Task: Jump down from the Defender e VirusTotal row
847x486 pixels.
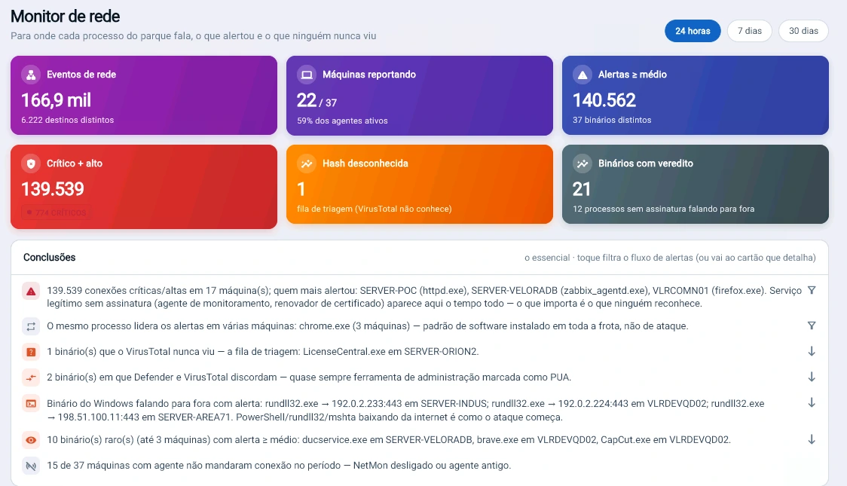Action: tap(812, 377)
